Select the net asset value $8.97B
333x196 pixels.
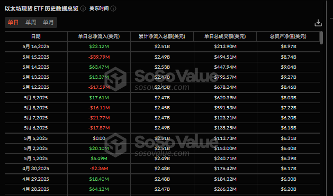[x=289, y=46]
